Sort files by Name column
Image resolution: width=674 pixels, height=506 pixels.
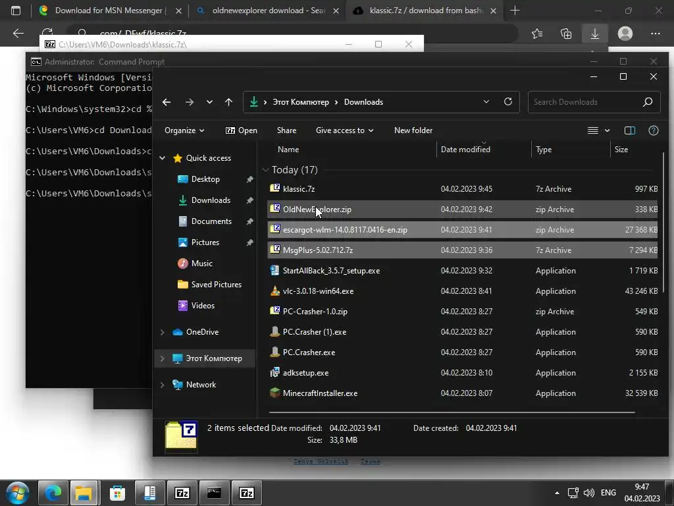pos(288,150)
